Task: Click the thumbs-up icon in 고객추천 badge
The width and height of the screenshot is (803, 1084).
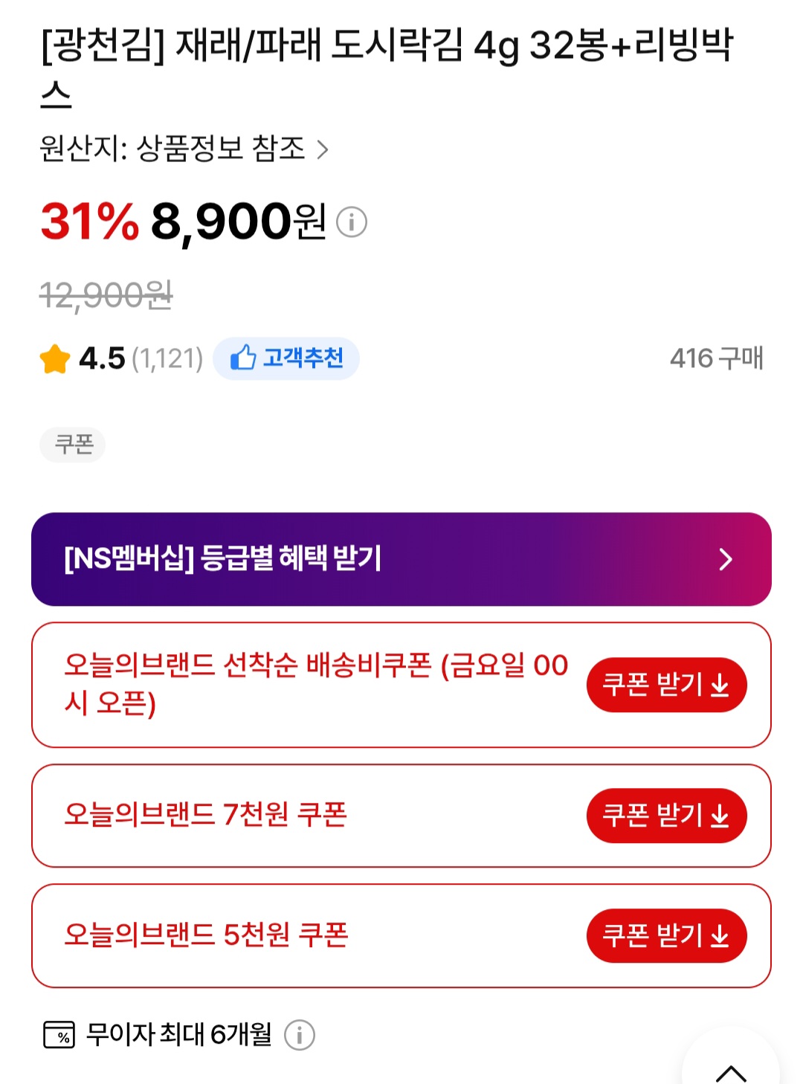Action: (243, 358)
